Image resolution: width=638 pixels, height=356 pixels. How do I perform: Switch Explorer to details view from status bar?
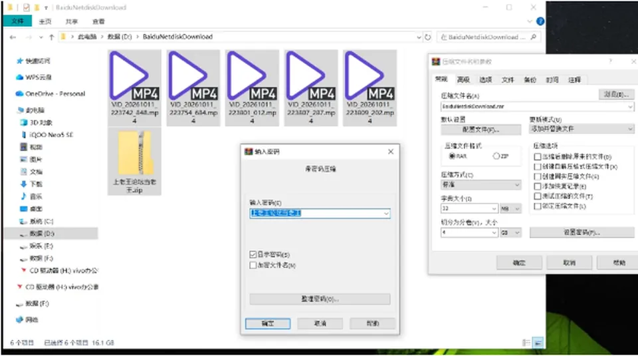[526, 343]
